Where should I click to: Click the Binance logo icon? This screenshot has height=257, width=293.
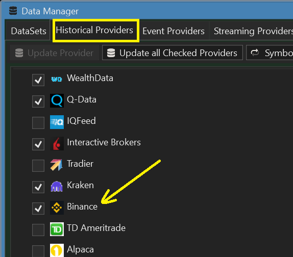[57, 208]
